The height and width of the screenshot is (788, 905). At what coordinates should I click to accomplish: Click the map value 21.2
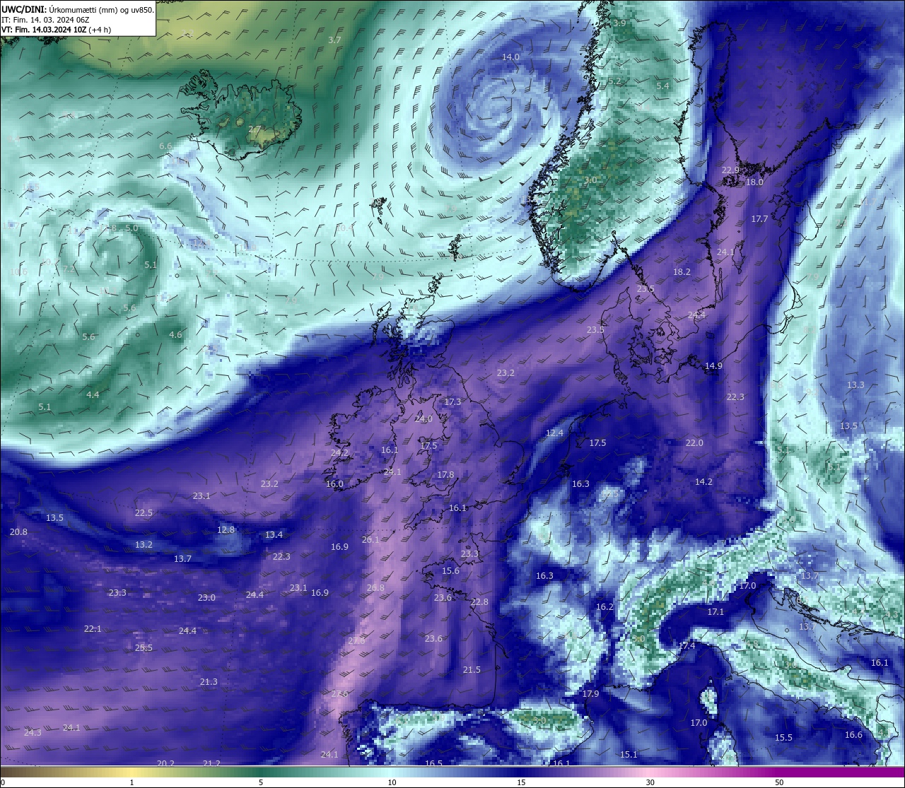coord(211,763)
